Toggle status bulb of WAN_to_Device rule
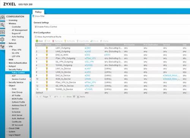 tap(47, 79)
